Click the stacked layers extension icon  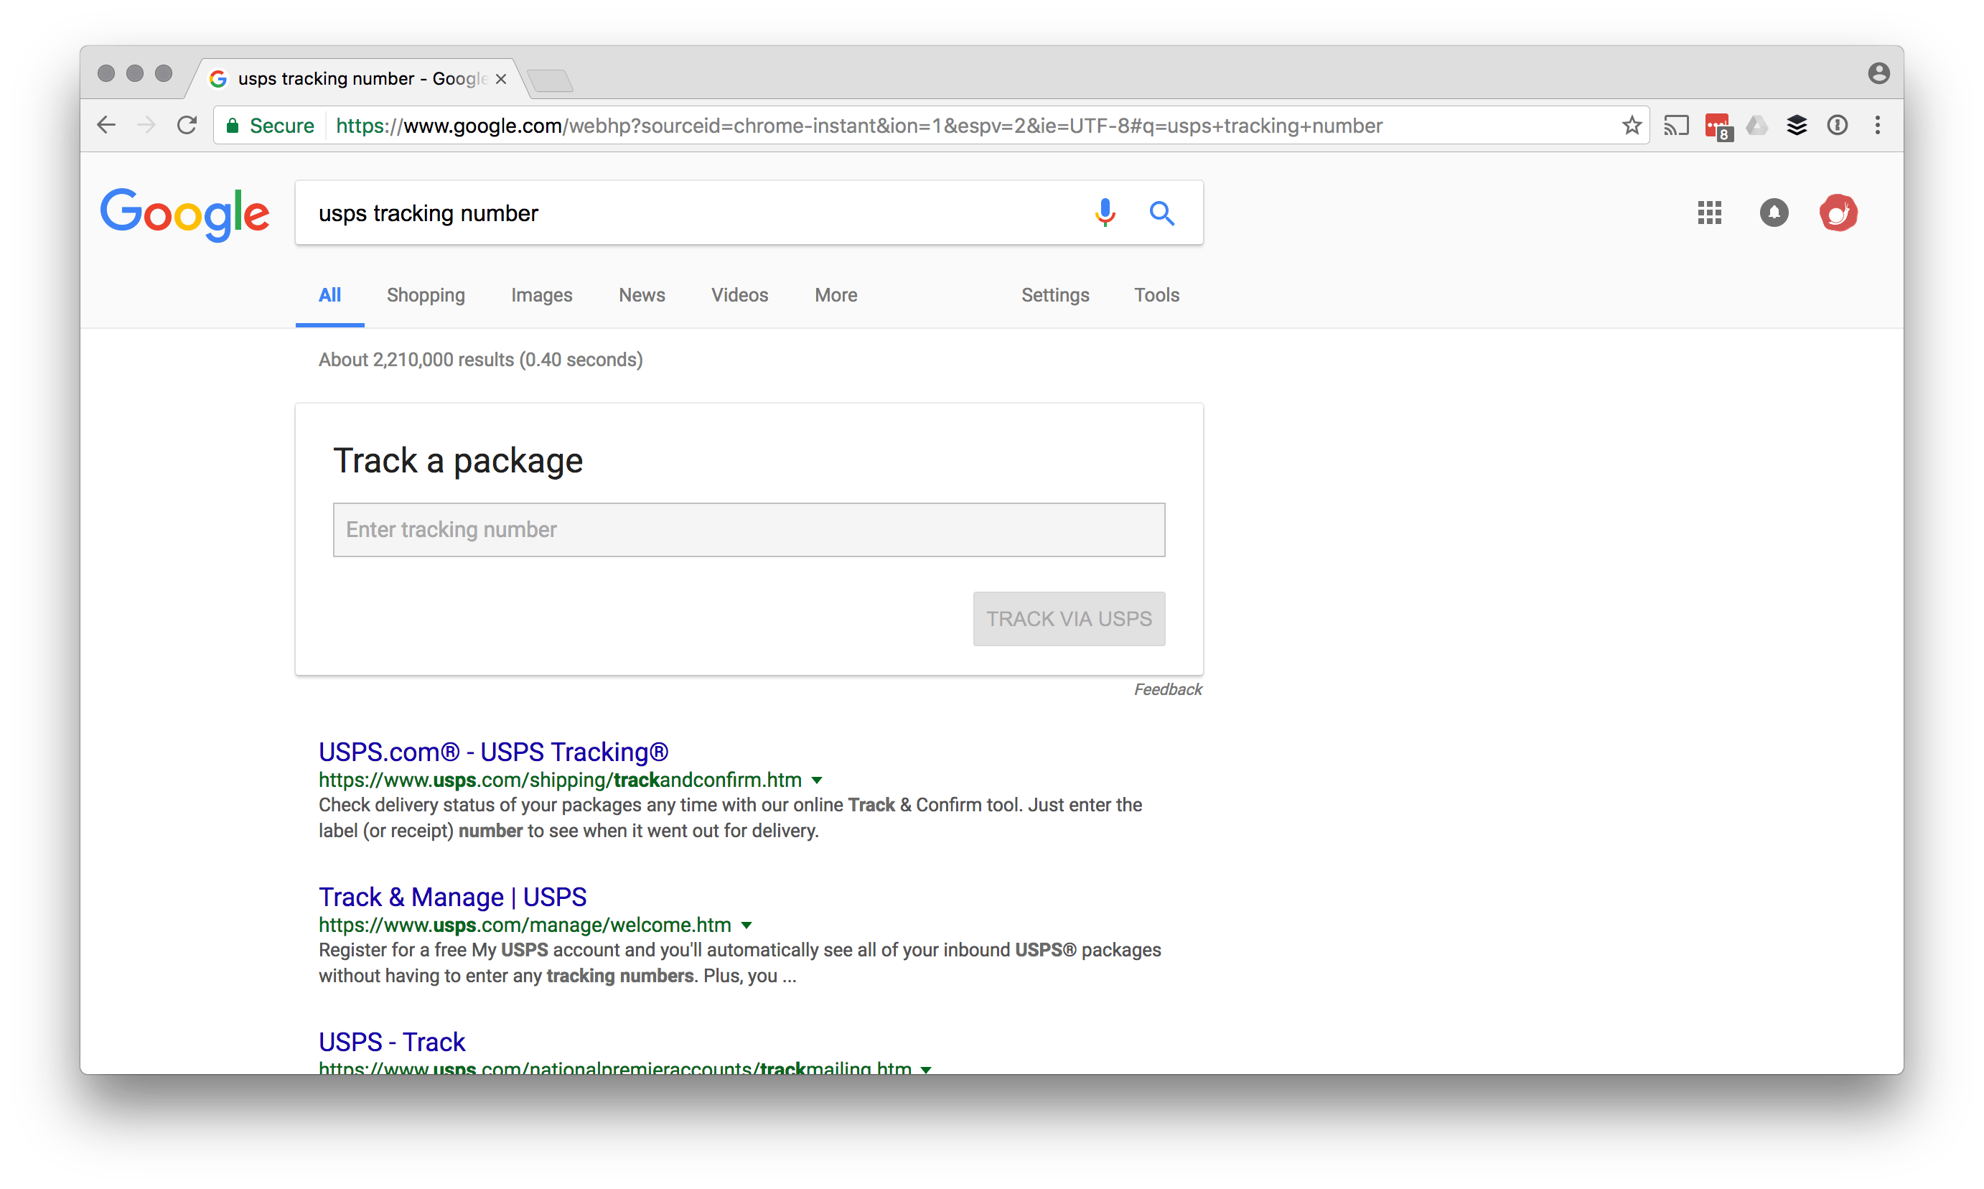tap(1797, 126)
